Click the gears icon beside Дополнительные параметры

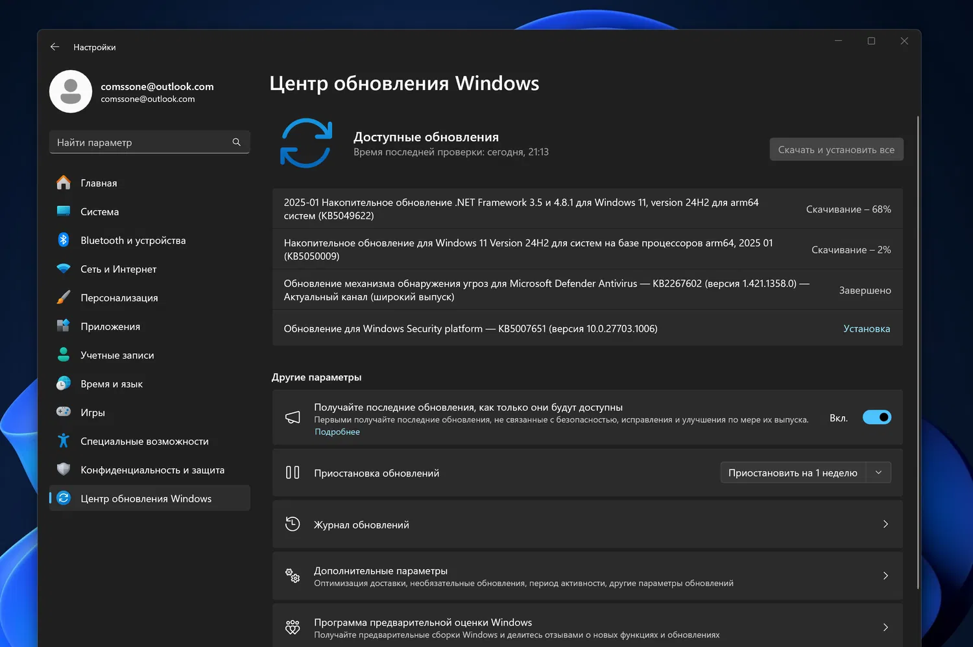pos(293,576)
